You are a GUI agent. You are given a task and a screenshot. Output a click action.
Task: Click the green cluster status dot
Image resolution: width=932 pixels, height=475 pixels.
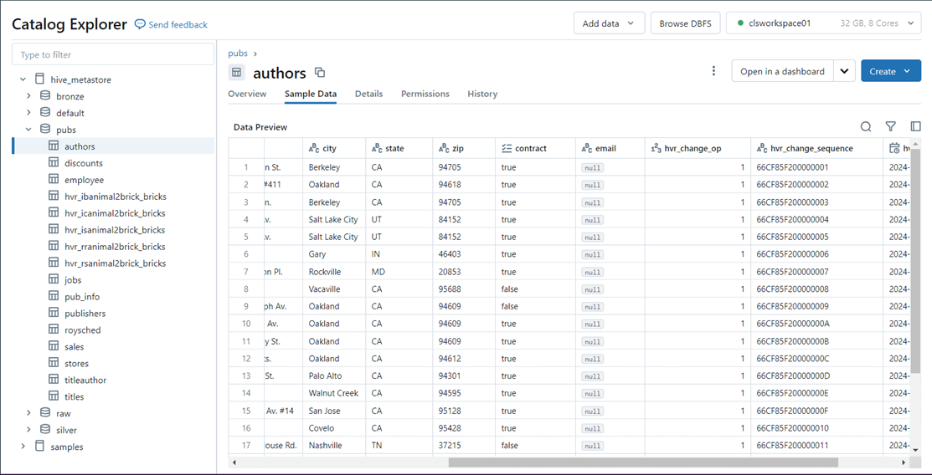pyautogui.click(x=740, y=23)
